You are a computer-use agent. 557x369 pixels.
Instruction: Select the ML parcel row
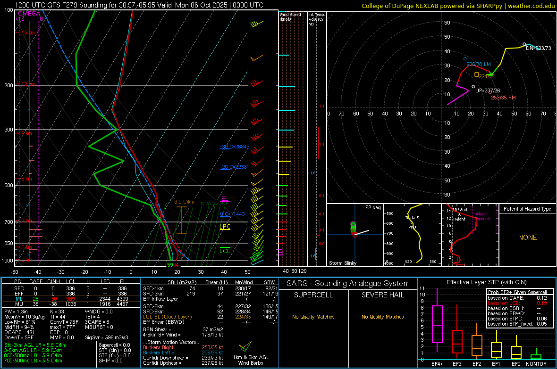[71, 299]
